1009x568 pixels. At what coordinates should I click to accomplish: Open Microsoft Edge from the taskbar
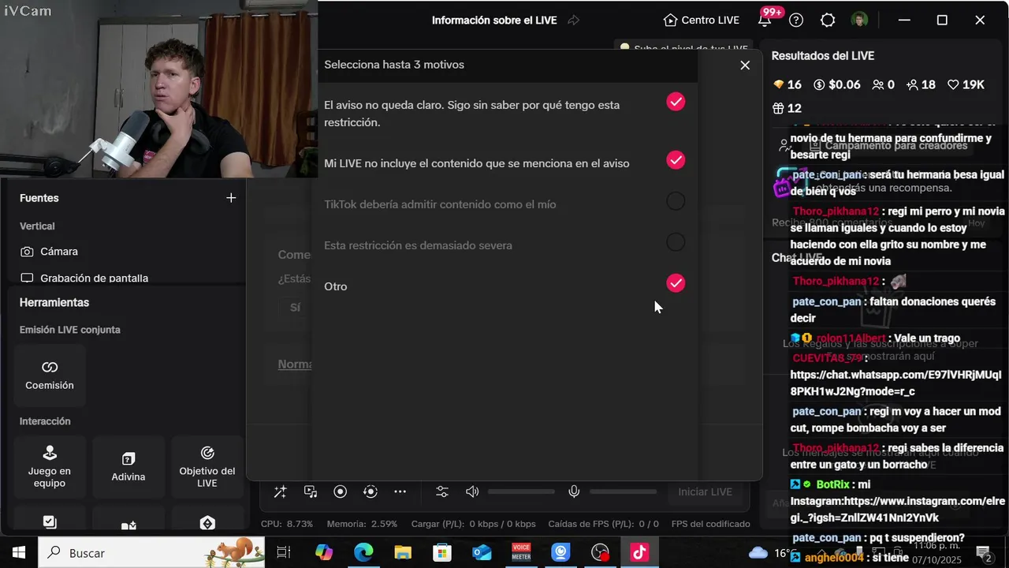pyautogui.click(x=363, y=552)
